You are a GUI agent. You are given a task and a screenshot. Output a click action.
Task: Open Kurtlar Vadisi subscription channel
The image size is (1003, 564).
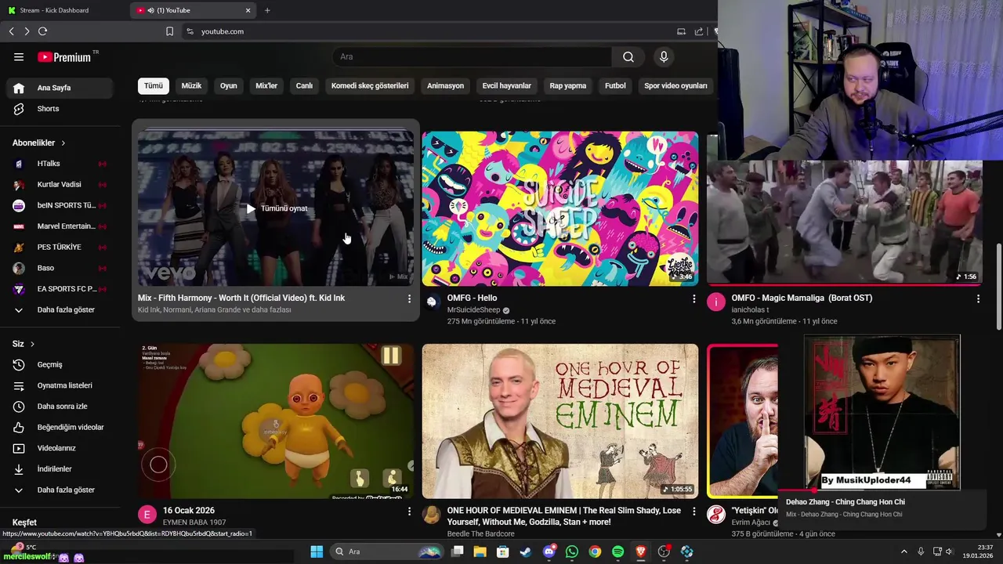(60, 185)
